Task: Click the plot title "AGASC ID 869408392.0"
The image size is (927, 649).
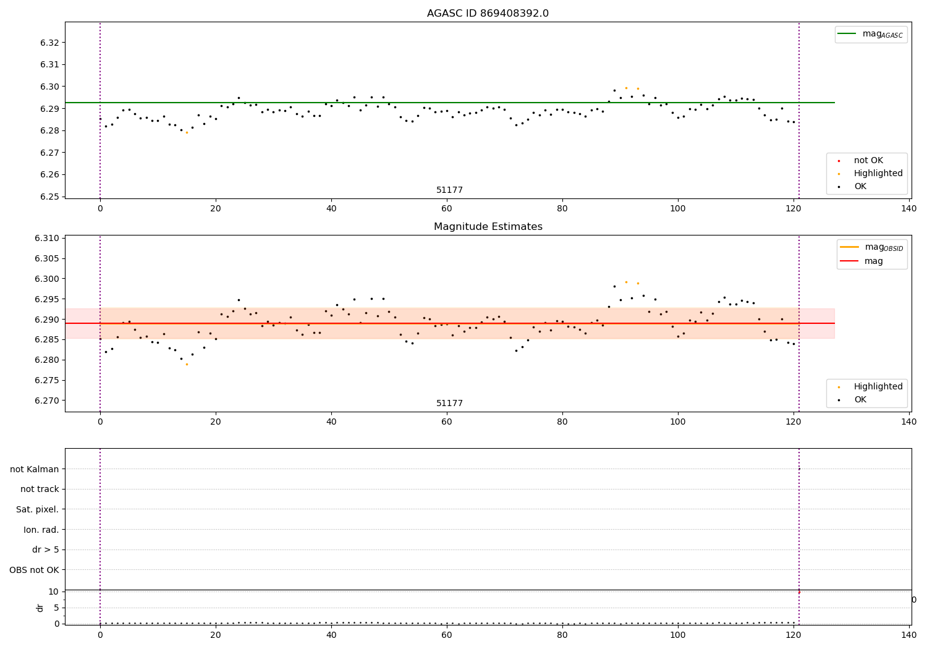Action: [488, 14]
